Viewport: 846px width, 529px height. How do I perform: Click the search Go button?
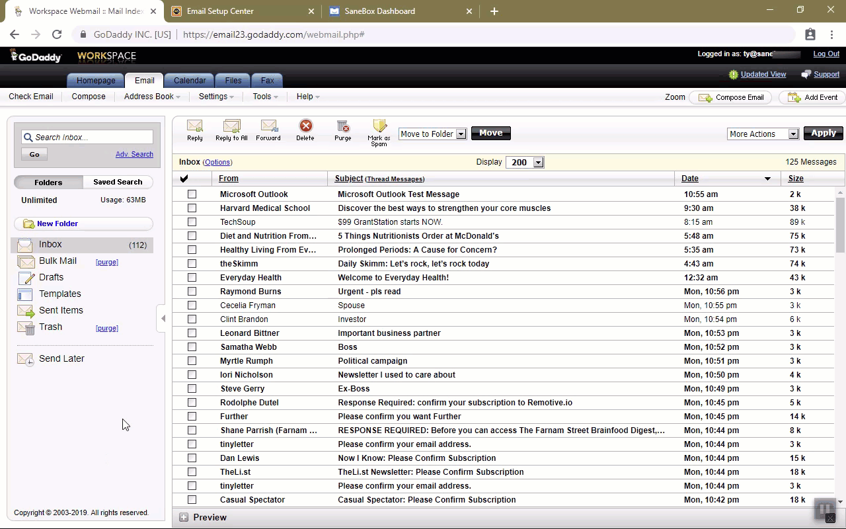[34, 154]
